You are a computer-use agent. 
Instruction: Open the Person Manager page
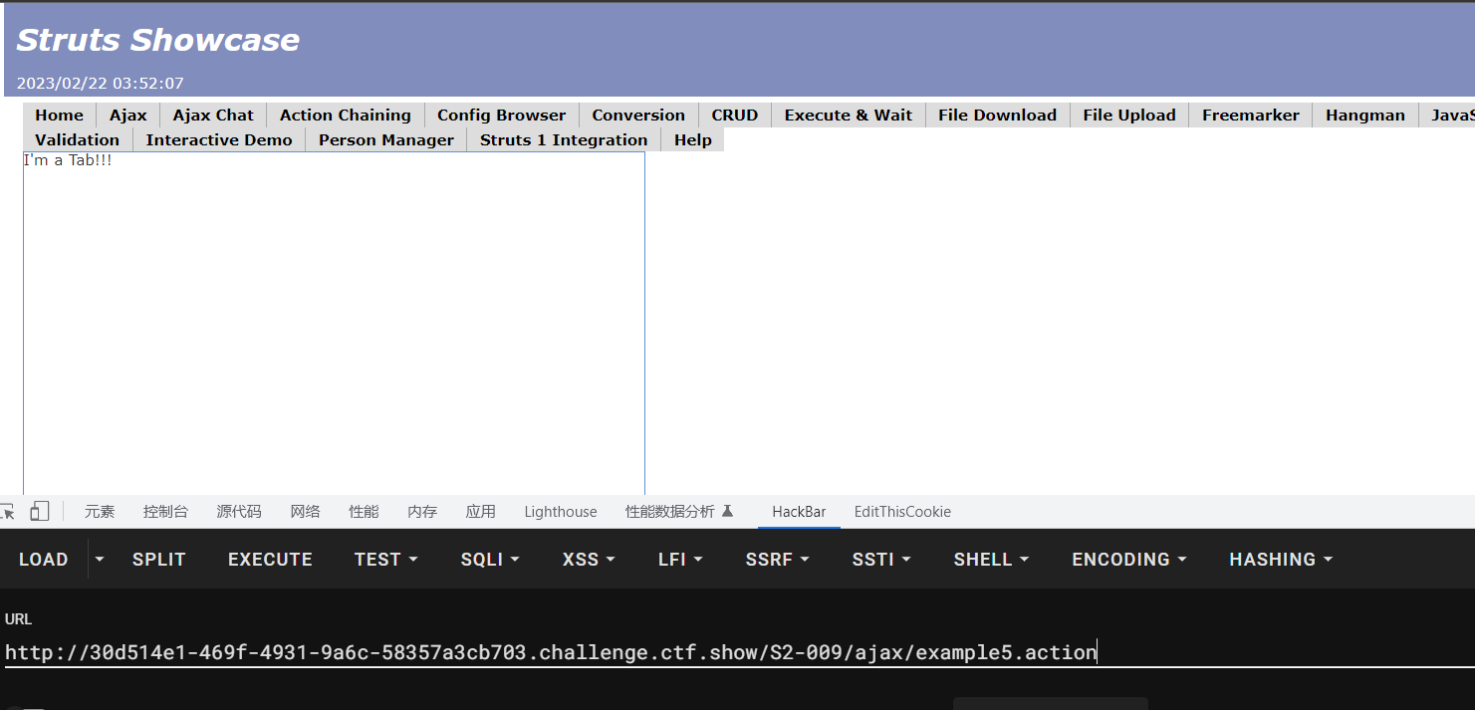coord(385,140)
